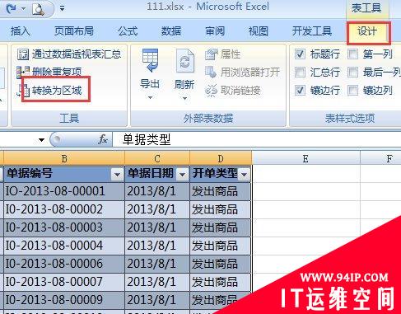Enable the 最后一列 checkbox

[x=352, y=73]
